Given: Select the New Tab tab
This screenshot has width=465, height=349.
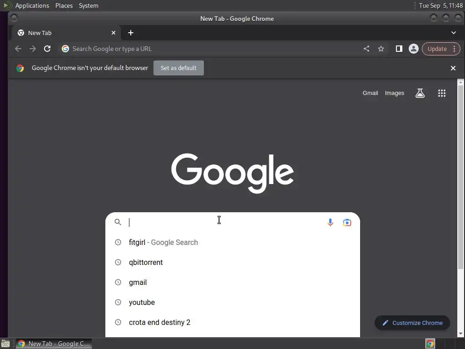Looking at the screenshot, I should coord(66,33).
